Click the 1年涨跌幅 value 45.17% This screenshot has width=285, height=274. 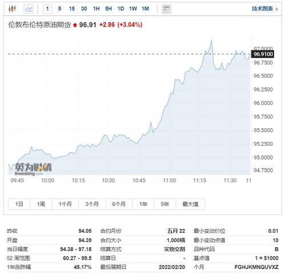click(83, 267)
